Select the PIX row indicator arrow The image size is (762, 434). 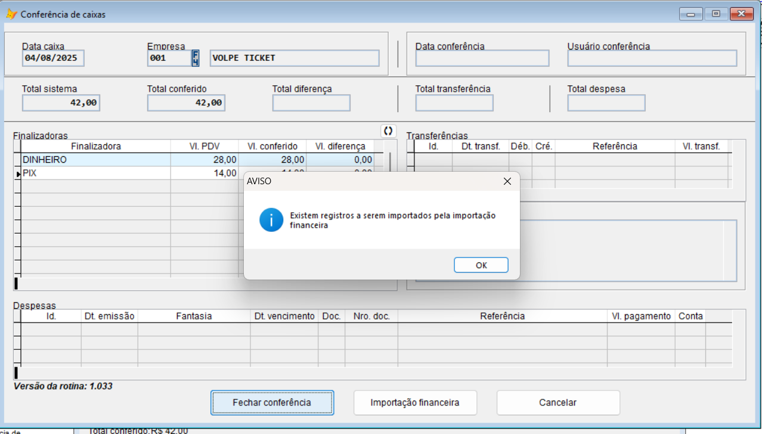[x=18, y=173]
